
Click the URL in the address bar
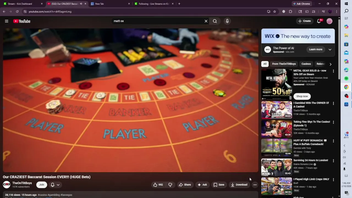coord(50,12)
